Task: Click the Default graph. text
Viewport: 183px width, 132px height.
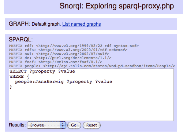Action: [46, 24]
